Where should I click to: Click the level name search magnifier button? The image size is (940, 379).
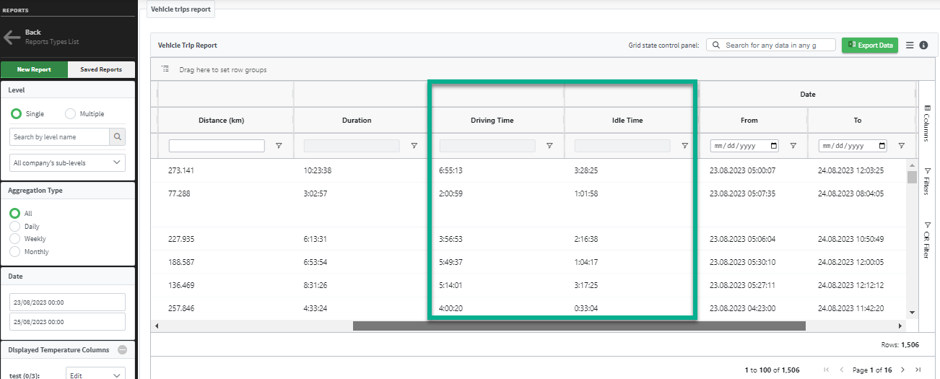[x=117, y=136]
